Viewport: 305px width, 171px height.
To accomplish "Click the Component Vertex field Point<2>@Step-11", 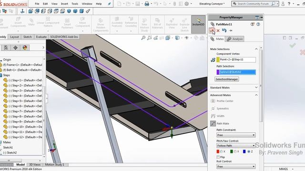I will pyautogui.click(x=236, y=59).
